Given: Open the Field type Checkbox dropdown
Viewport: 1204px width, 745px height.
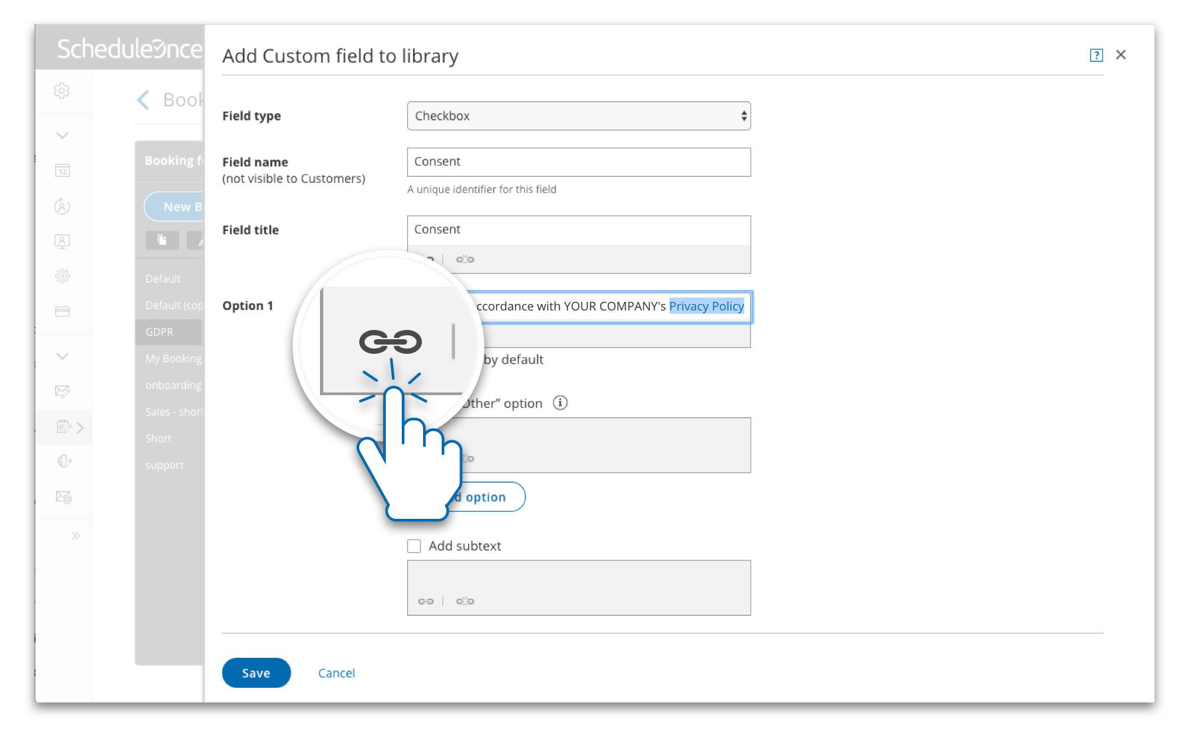Looking at the screenshot, I should click(579, 116).
